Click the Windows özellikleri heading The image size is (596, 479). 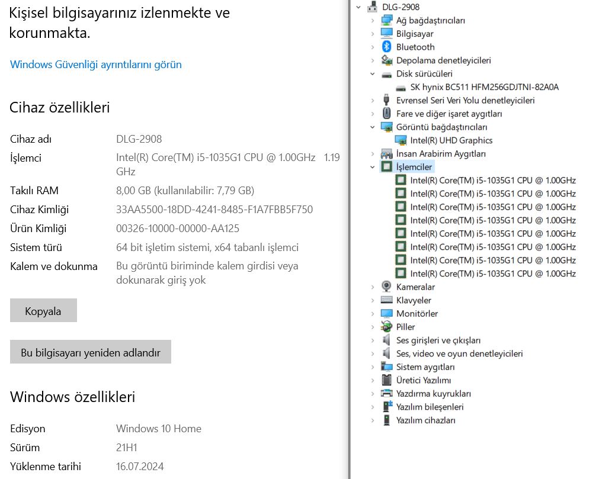[73, 397]
